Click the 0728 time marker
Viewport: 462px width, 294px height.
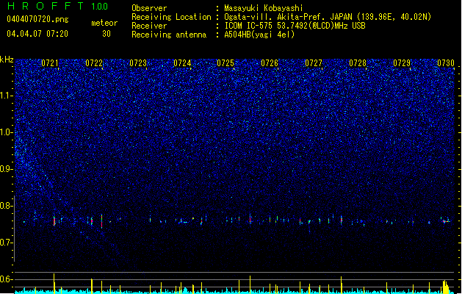(358, 63)
